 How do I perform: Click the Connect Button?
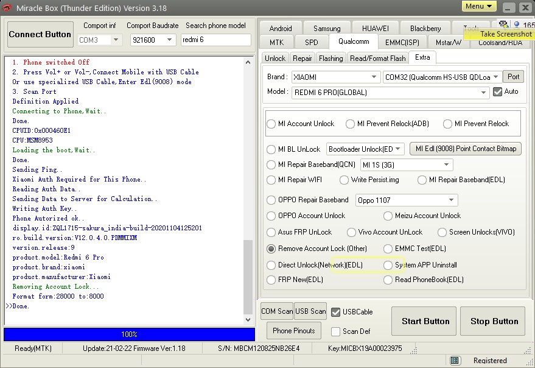click(x=40, y=35)
